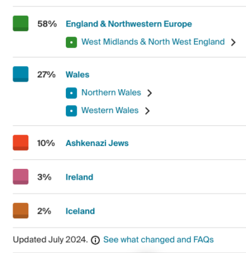Select the red Ashkenazi Jews color swatch
This screenshot has width=246, height=253.
20,143
